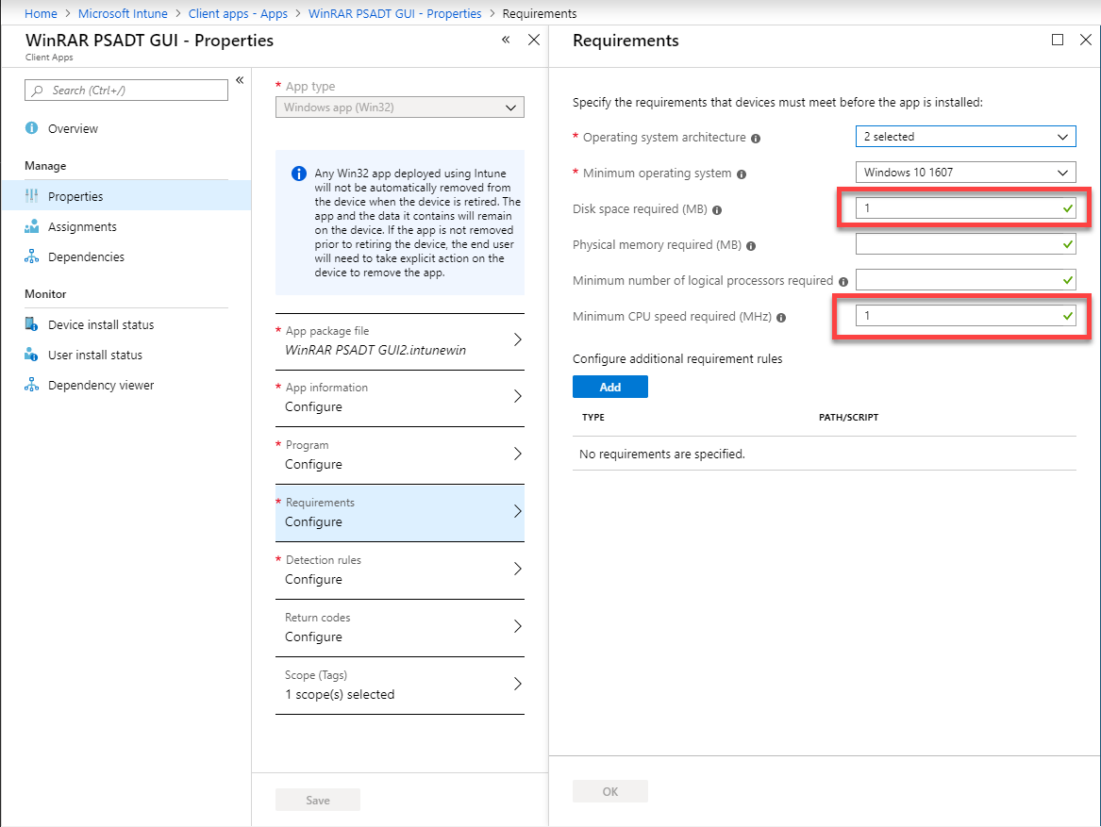Image resolution: width=1101 pixels, height=827 pixels.
Task: Click the Overview info icon in sidebar
Action: 32,128
